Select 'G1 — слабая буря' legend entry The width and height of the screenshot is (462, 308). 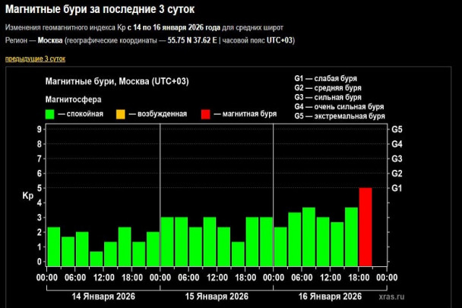point(326,78)
